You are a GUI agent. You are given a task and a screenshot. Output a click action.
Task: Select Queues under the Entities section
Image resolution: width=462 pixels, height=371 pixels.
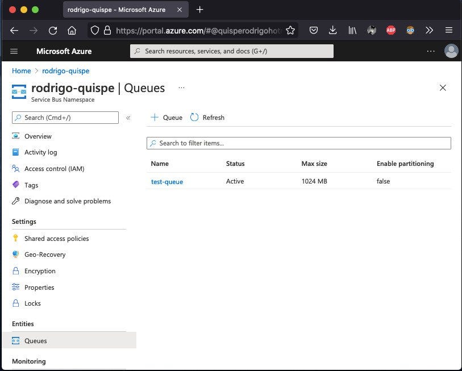pyautogui.click(x=36, y=341)
